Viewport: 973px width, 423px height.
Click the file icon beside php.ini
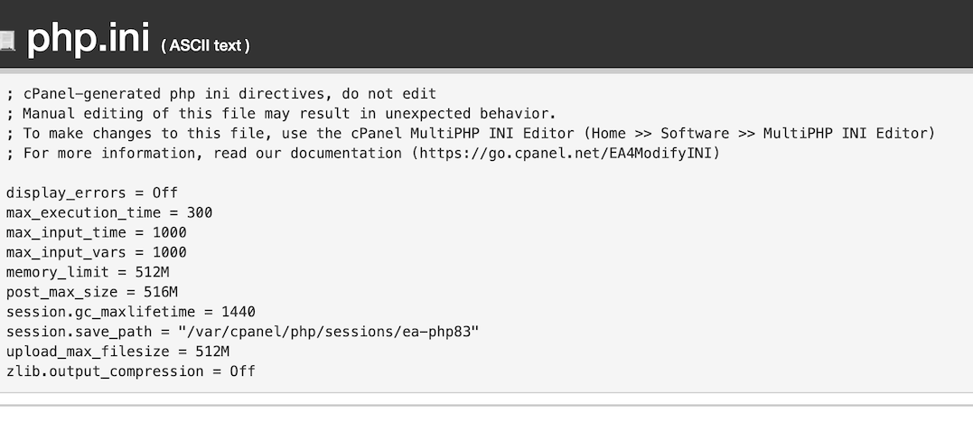7,41
